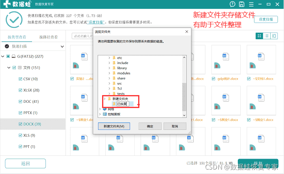
Task: Select the DOCX (39) tree row
Action: pyautogui.click(x=32, y=124)
